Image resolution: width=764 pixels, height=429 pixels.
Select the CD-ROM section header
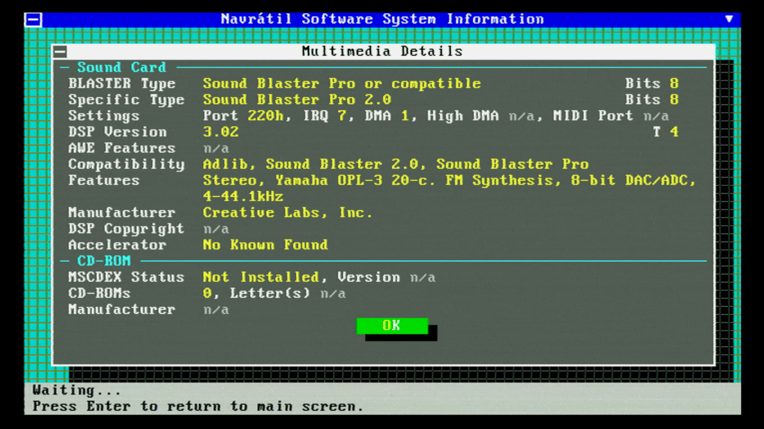tap(104, 261)
